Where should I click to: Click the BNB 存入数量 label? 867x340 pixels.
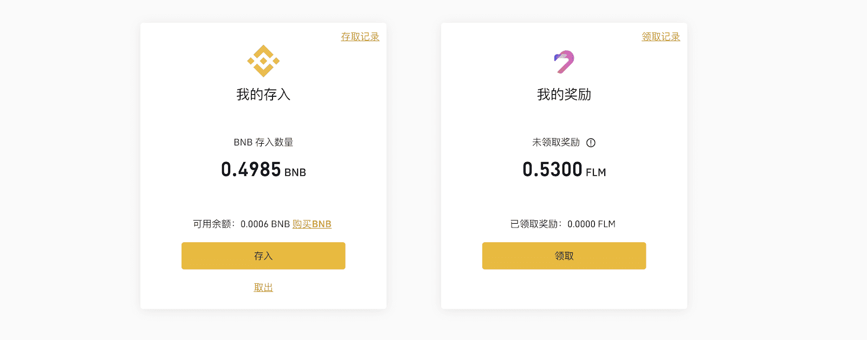pyautogui.click(x=263, y=142)
